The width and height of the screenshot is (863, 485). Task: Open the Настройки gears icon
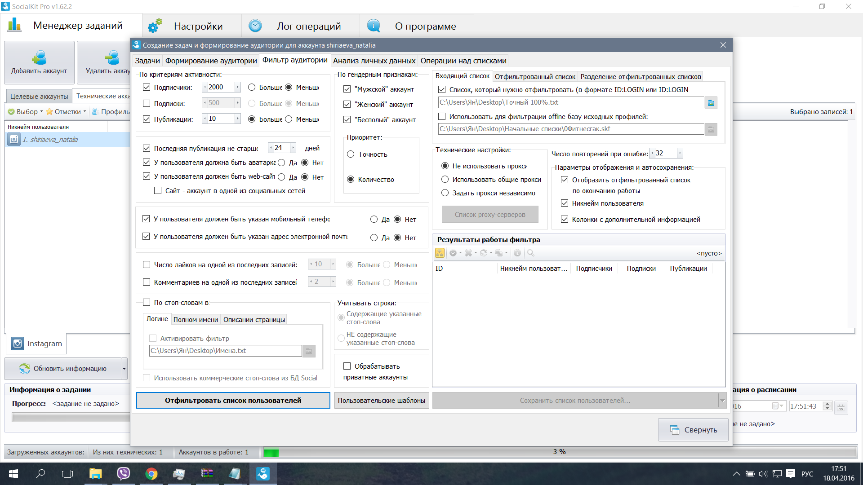pos(155,26)
